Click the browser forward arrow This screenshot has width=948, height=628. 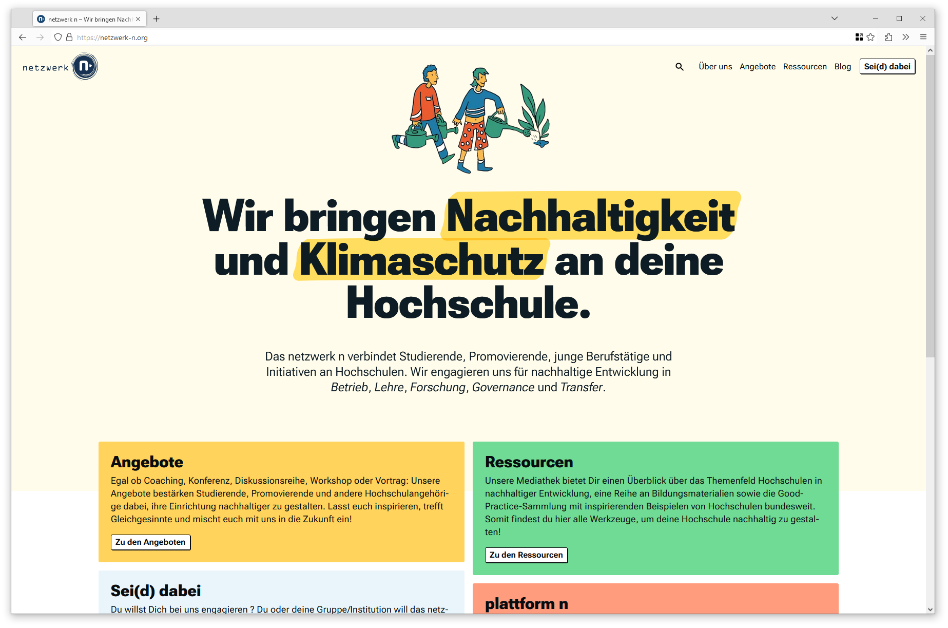point(40,37)
